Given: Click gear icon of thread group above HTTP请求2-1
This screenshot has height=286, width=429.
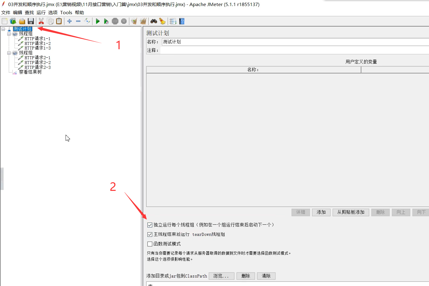Looking at the screenshot, I should tap(15, 53).
